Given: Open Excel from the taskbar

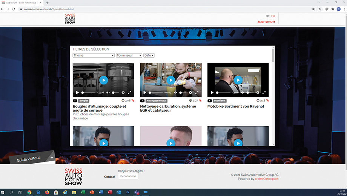Looking at the screenshot, I should point(83,192).
